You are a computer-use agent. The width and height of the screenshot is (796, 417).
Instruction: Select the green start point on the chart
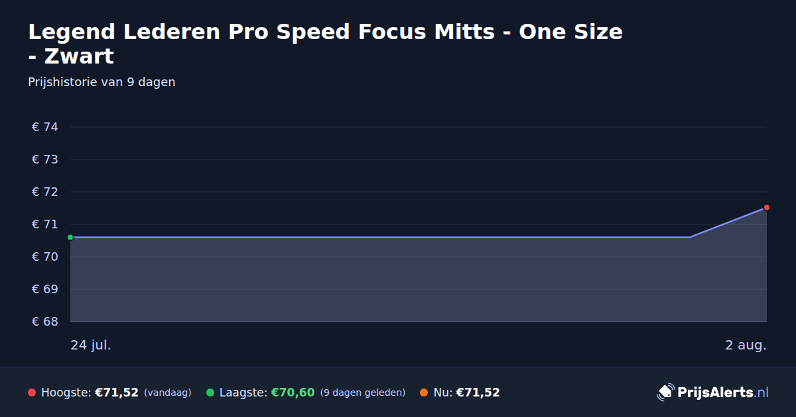[70, 238]
